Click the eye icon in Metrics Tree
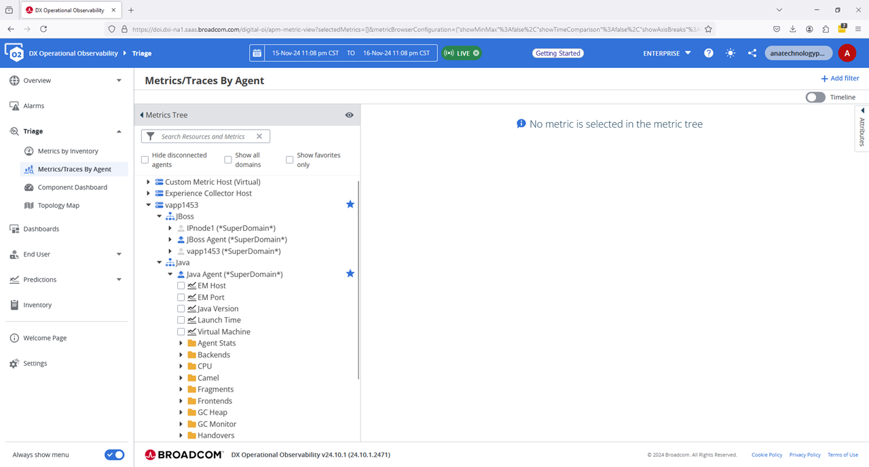 click(x=349, y=115)
